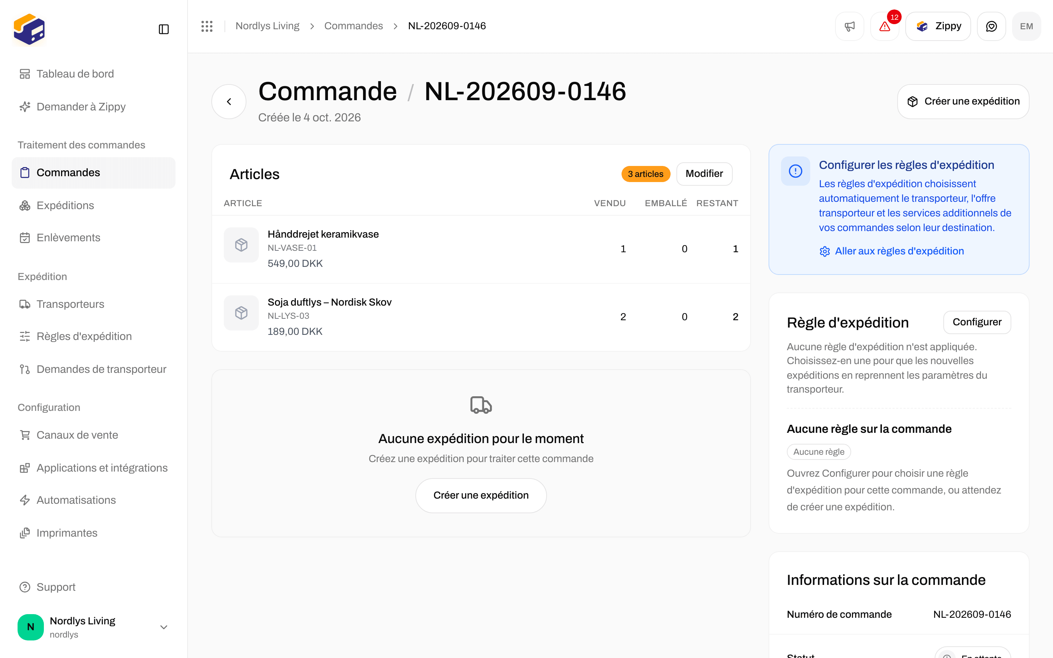Open alerts with the 12 badge
Viewport: 1053px width, 658px height.
884,26
